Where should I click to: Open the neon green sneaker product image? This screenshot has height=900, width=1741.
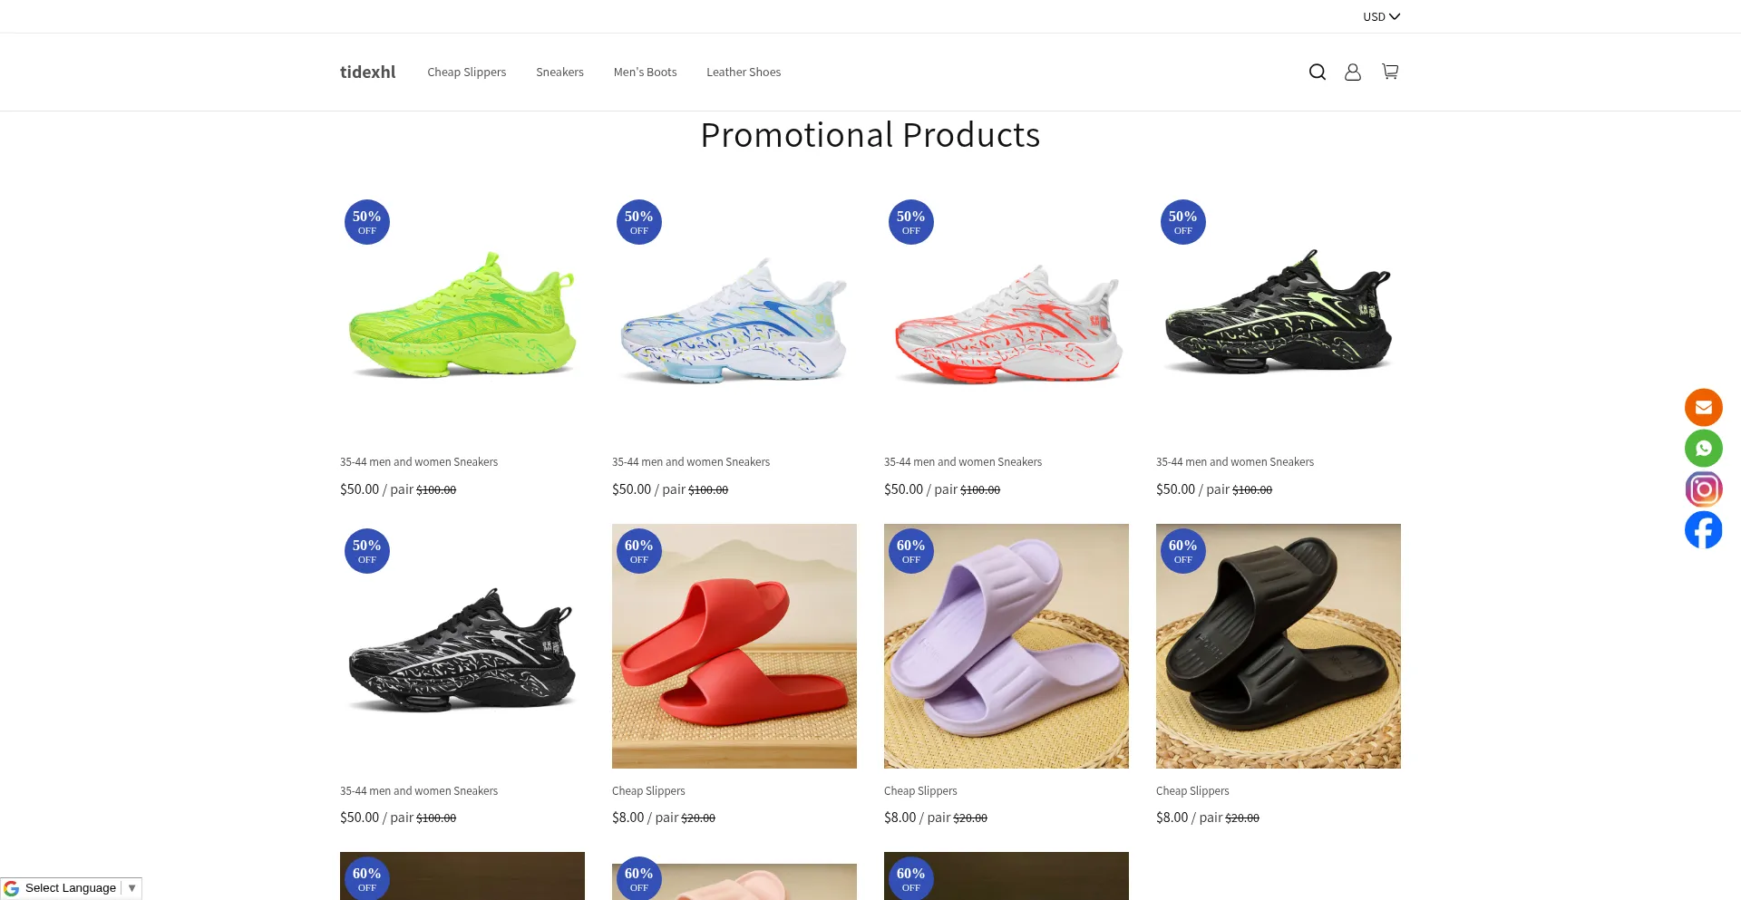(462, 317)
